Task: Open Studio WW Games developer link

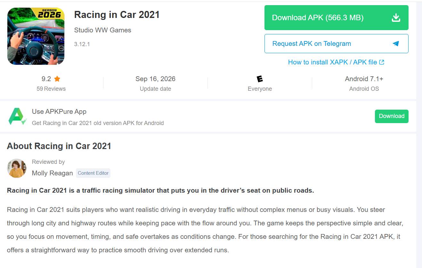Action: (x=103, y=30)
